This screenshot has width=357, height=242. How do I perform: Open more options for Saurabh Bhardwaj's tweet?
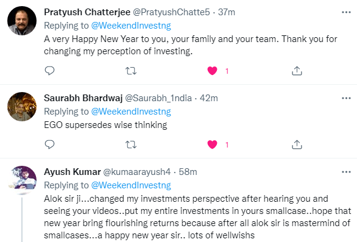346,98
